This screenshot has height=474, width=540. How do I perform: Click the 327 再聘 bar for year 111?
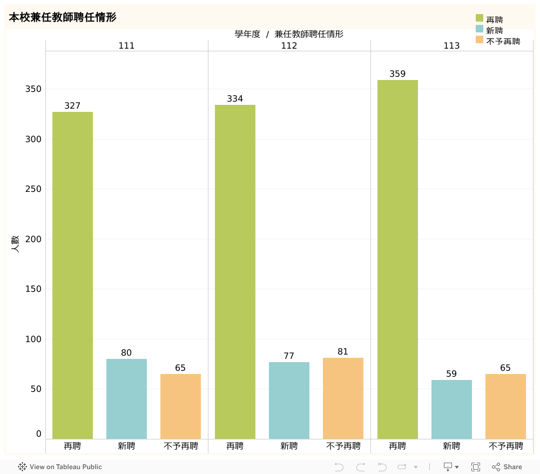point(73,276)
